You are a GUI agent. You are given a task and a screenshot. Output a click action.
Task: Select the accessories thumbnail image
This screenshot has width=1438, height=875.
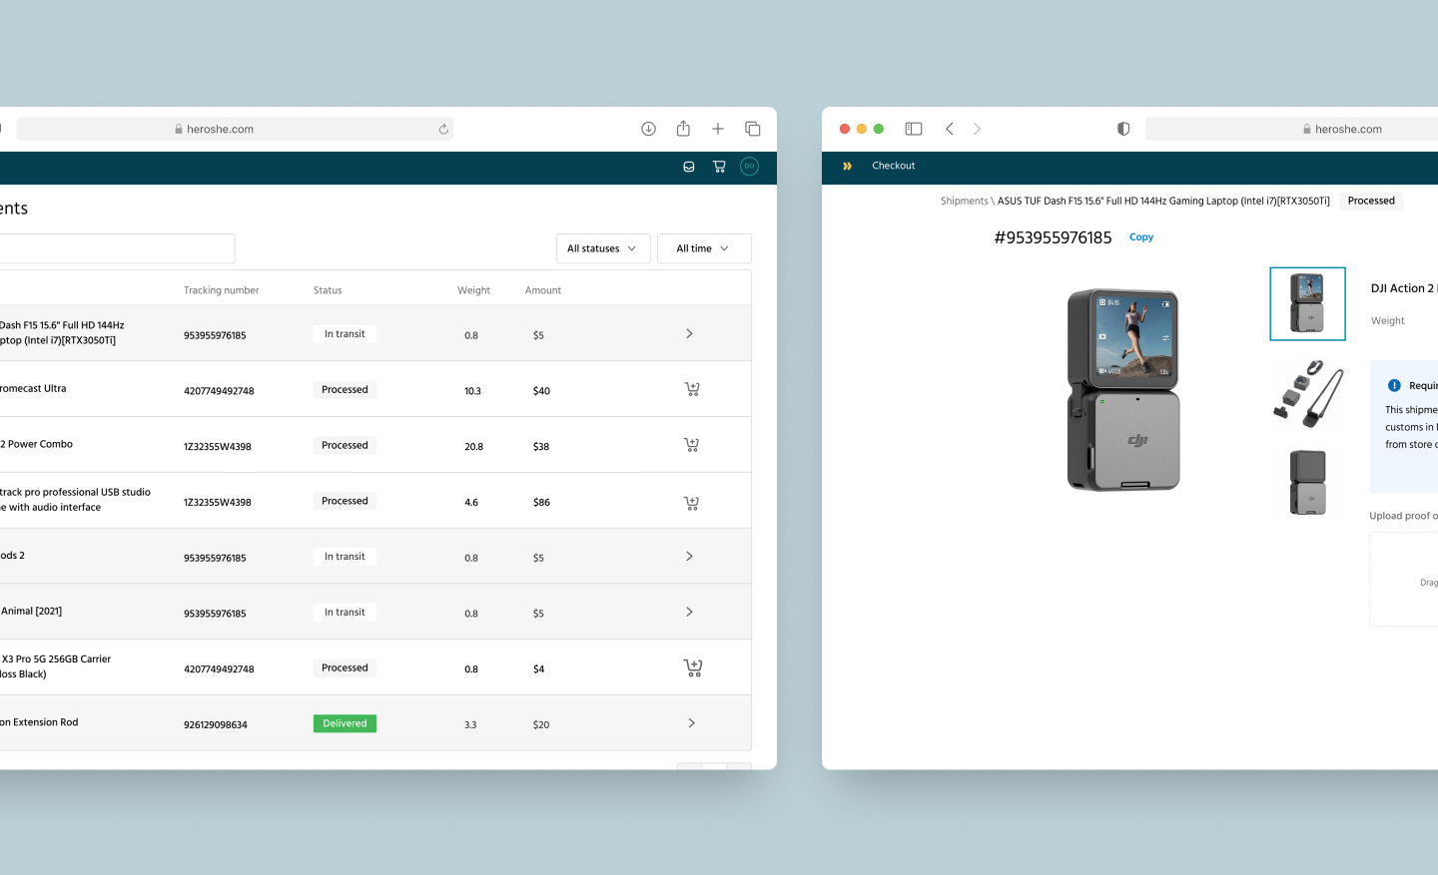tap(1307, 394)
